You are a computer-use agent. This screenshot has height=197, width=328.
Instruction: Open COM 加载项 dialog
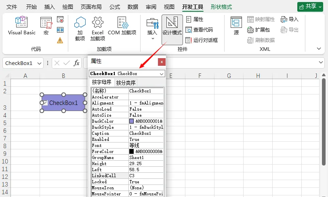pos(122,25)
